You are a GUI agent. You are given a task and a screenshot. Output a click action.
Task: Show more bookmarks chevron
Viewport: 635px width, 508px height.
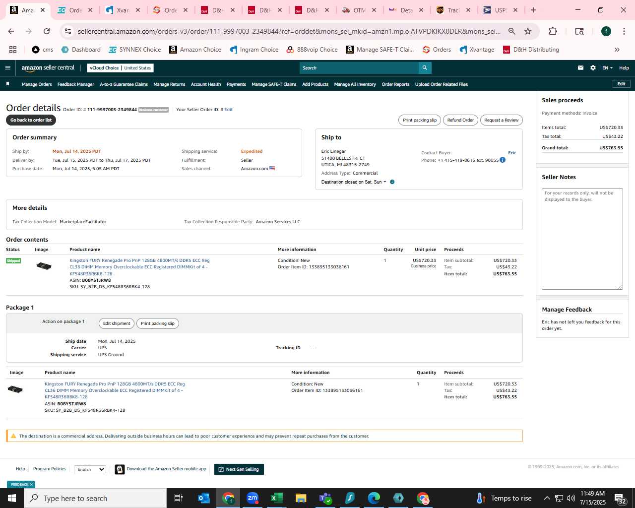[617, 50]
